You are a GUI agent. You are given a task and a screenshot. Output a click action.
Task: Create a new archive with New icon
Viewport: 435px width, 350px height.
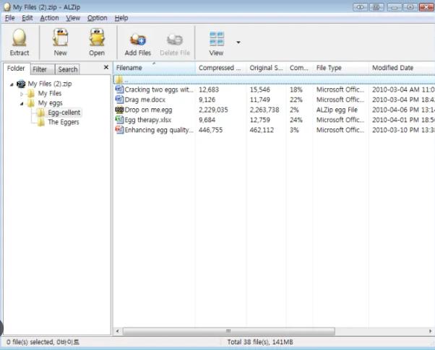(60, 38)
